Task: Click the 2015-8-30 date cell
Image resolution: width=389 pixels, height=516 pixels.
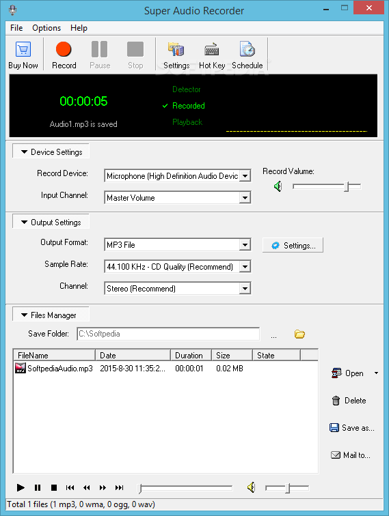Action: pos(133,369)
